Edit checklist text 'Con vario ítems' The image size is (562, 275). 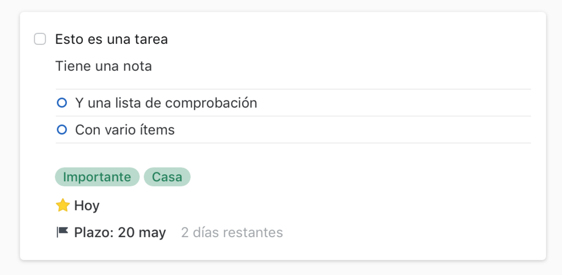(x=125, y=130)
